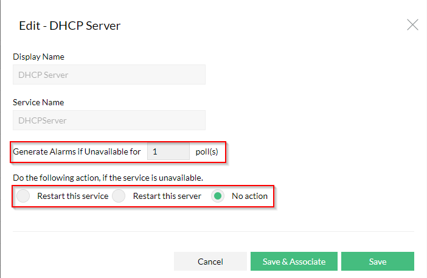
Task: Click the poll(s) unit text
Action: (x=207, y=151)
